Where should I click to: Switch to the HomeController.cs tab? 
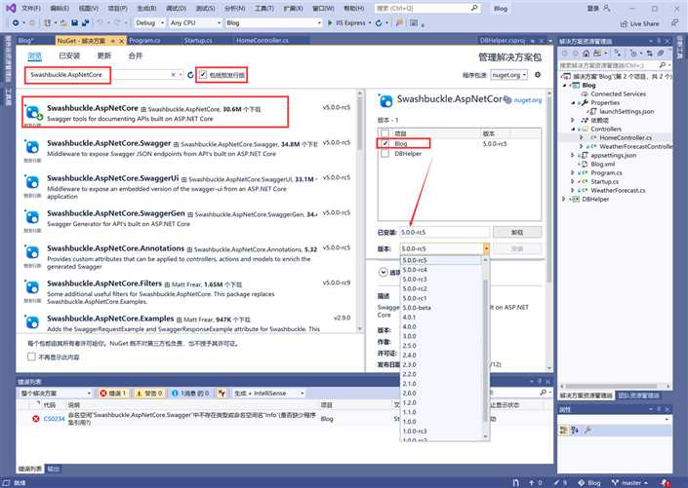(x=262, y=40)
